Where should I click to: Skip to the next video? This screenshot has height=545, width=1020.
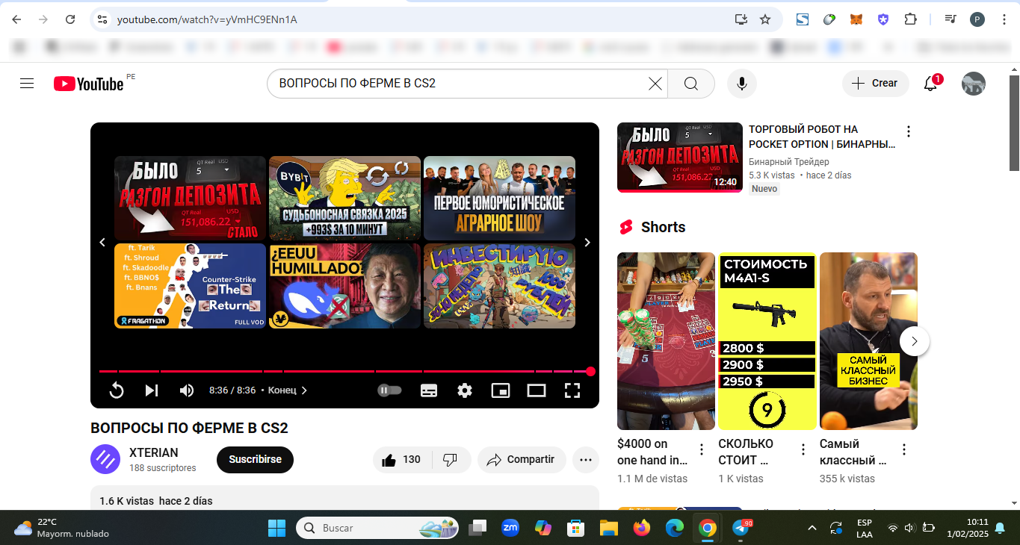152,390
